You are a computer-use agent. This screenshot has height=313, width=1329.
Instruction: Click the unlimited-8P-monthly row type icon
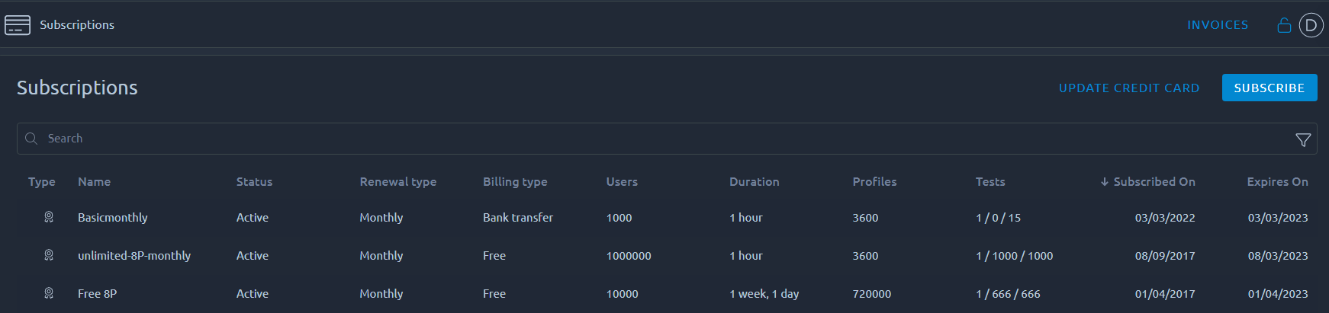49,255
